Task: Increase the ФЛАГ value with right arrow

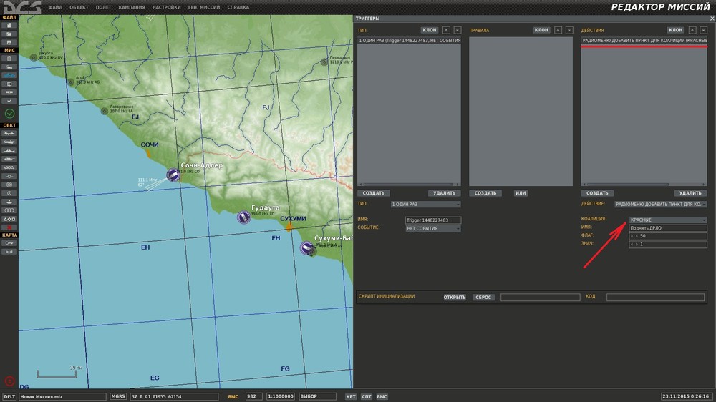Action: (x=637, y=236)
